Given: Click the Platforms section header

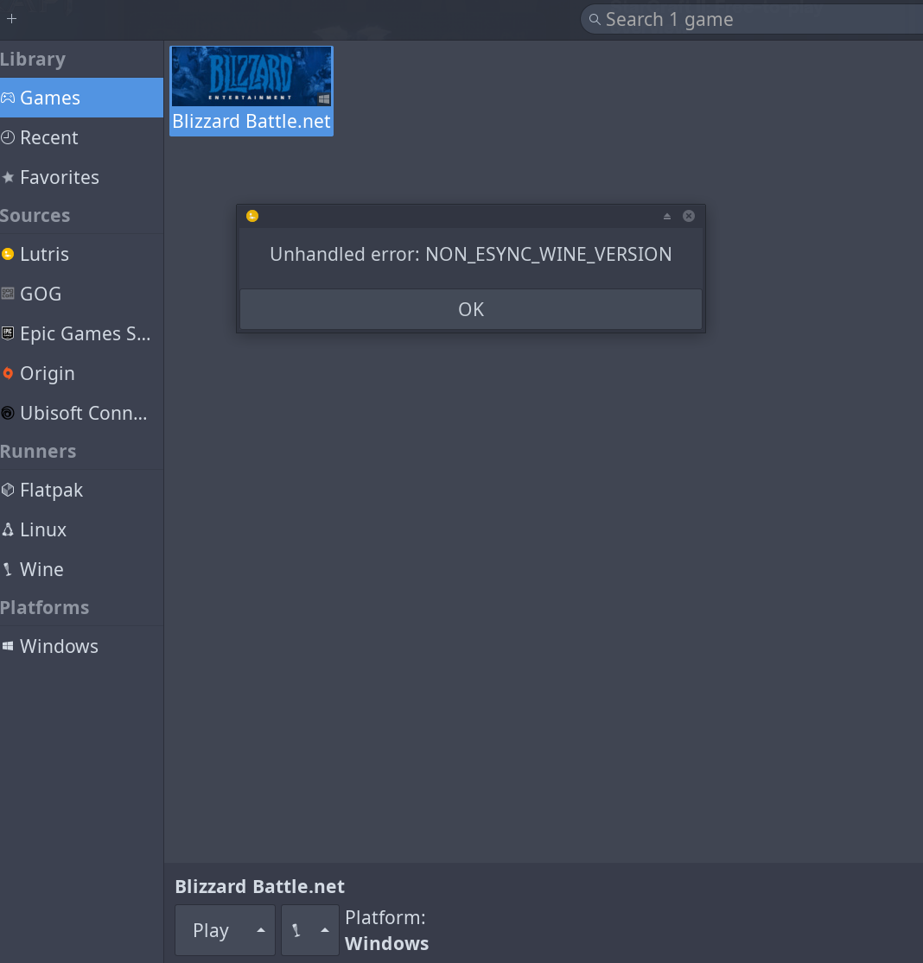Looking at the screenshot, I should 44,607.
